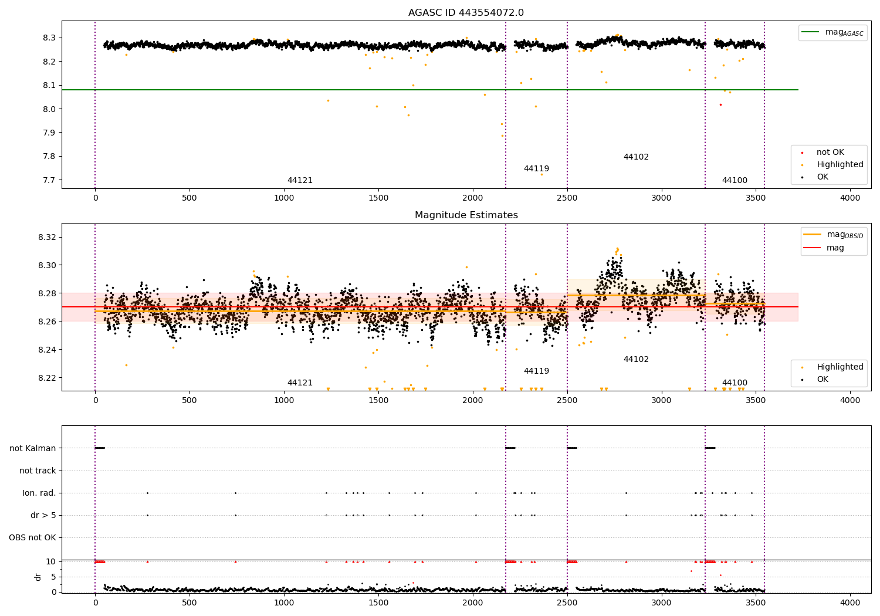Screen dimensions: 880x616
Task: Click the "not Kalman" row label
Action: click(33, 449)
